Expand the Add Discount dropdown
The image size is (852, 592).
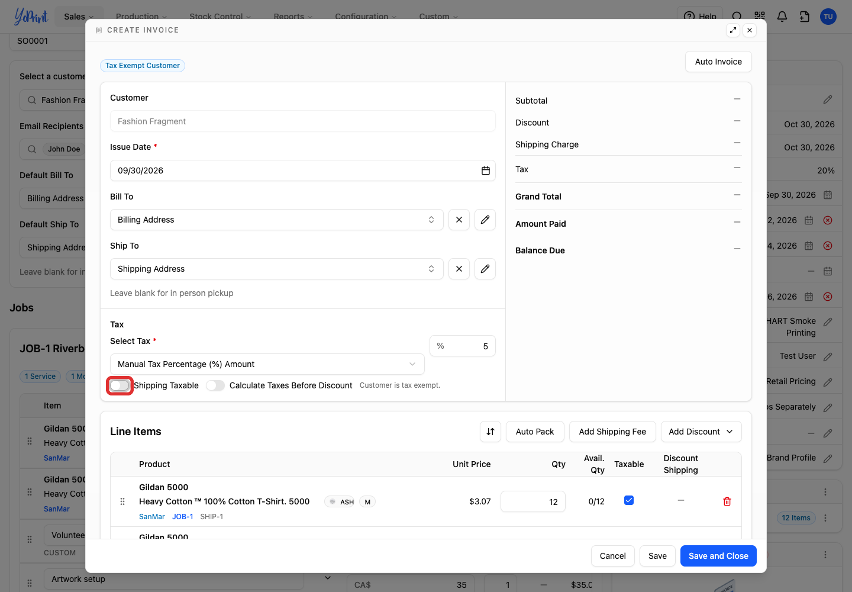tap(701, 432)
